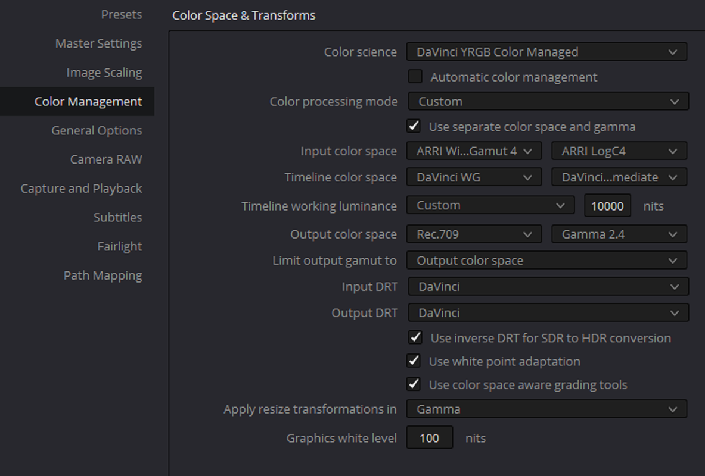The image size is (705, 476).
Task: Open Master Settings page
Action: coord(98,43)
